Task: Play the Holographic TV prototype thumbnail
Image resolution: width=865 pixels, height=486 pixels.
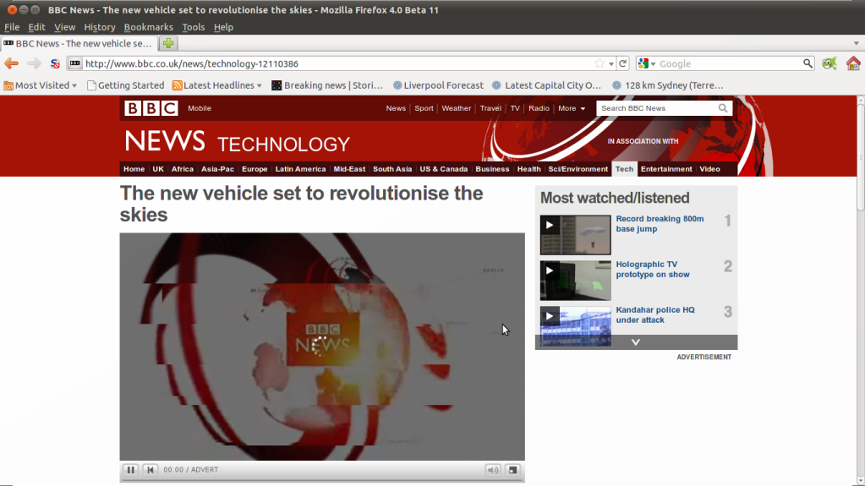Action: [x=575, y=281]
